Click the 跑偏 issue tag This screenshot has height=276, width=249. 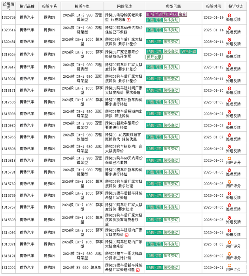click(x=182, y=14)
